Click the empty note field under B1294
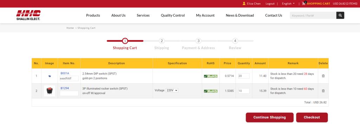 point(69,93)
